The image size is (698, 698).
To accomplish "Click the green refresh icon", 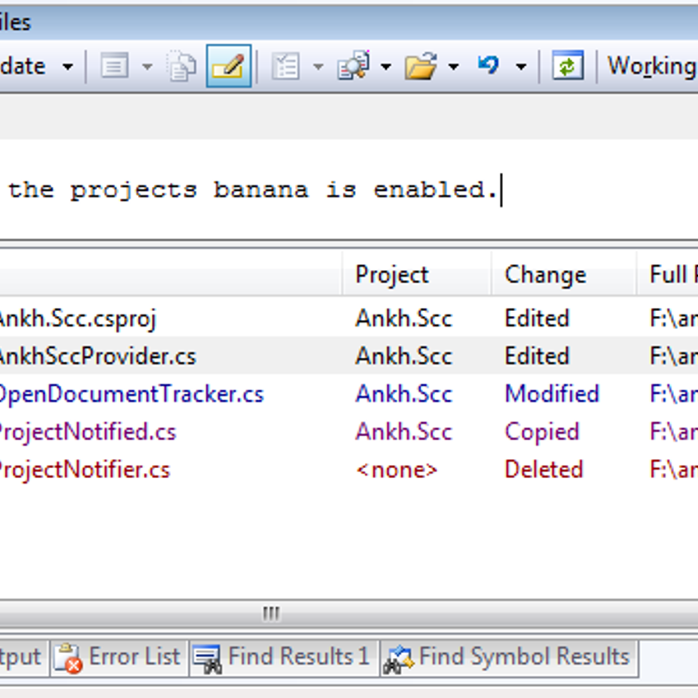I will pyautogui.click(x=567, y=66).
